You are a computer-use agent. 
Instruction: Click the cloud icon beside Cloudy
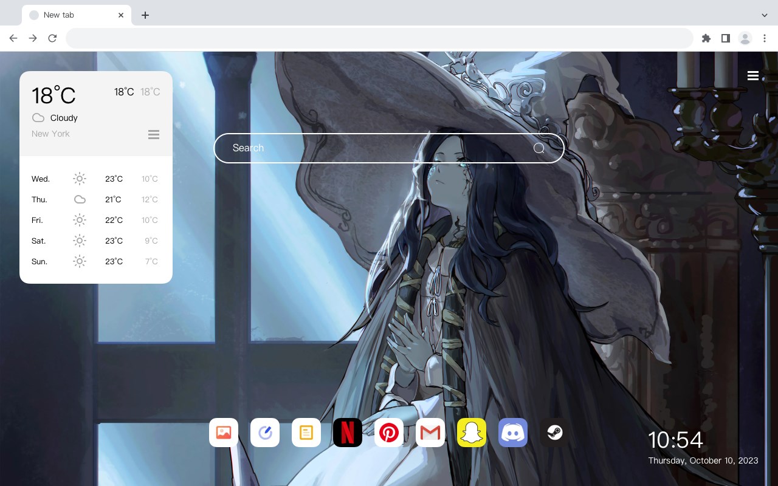[x=38, y=118]
